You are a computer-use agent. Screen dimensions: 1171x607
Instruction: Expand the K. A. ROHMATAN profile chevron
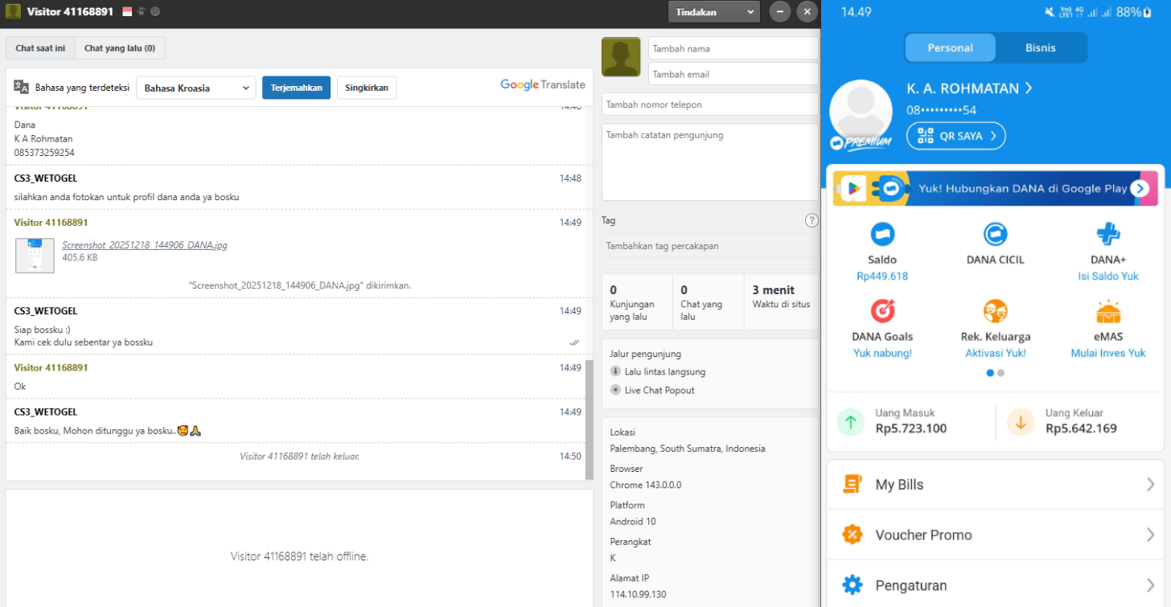pyautogui.click(x=1029, y=88)
